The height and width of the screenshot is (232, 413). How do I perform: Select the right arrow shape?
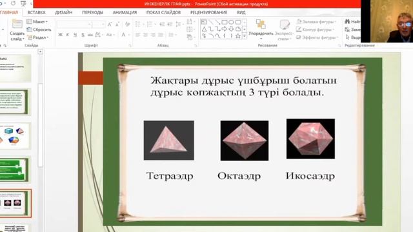point(225,29)
